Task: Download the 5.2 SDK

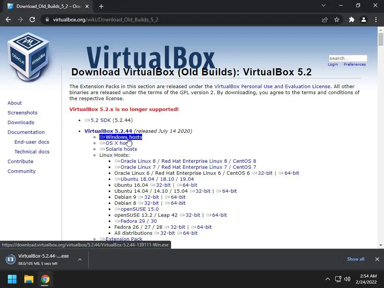Action: point(98,120)
